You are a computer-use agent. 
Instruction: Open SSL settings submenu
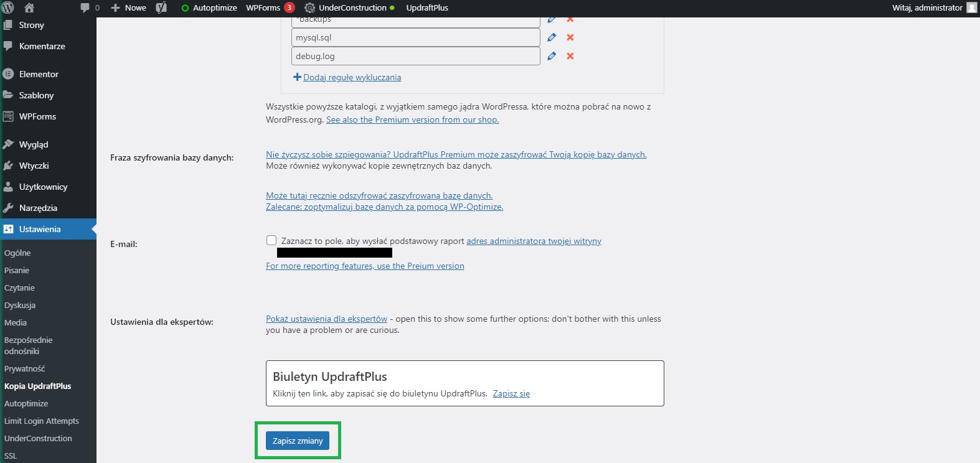[11, 456]
